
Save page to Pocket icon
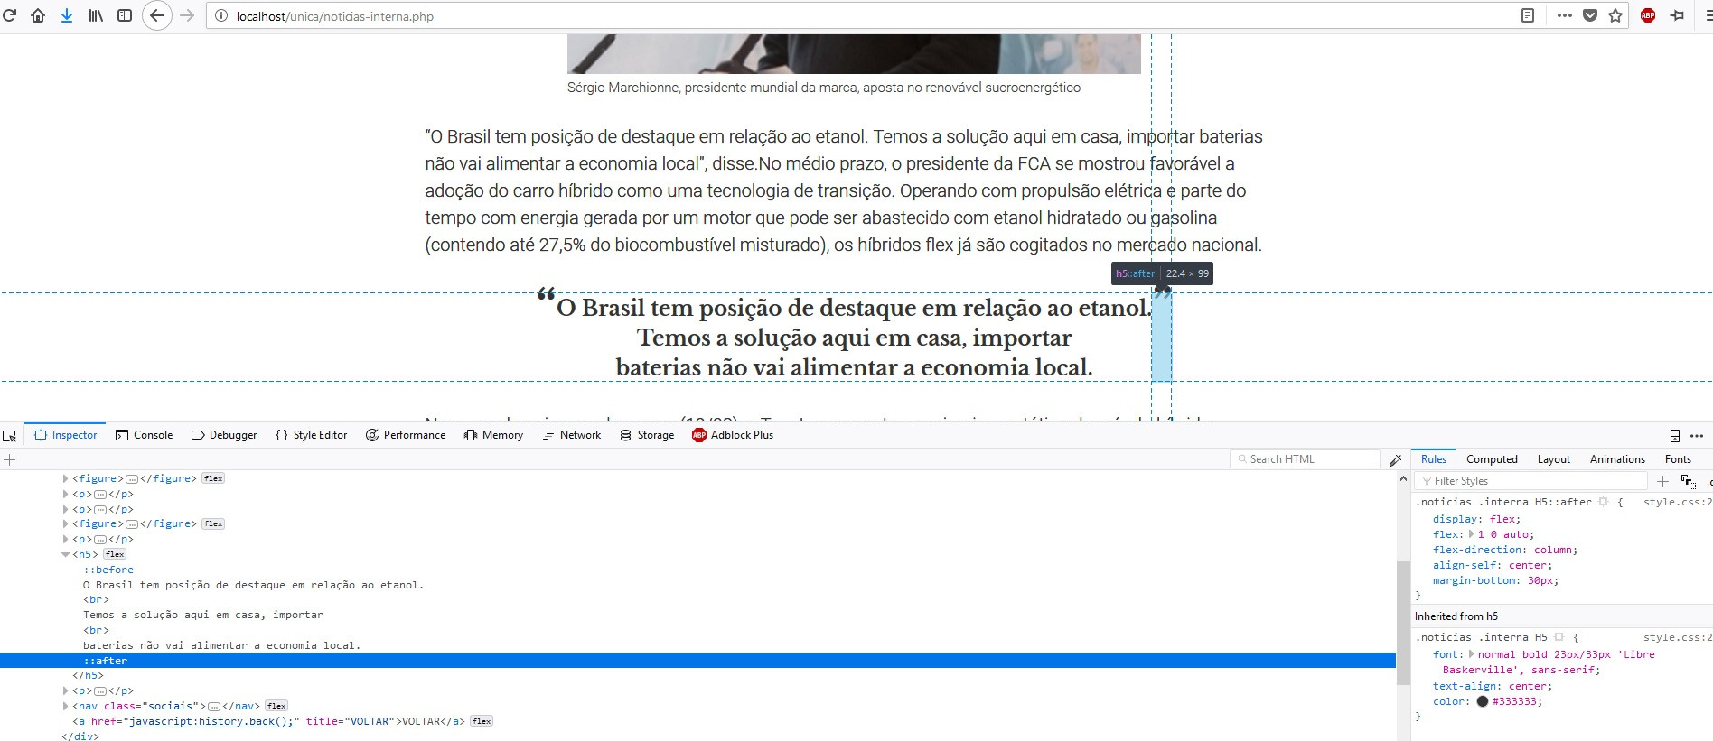click(x=1590, y=15)
